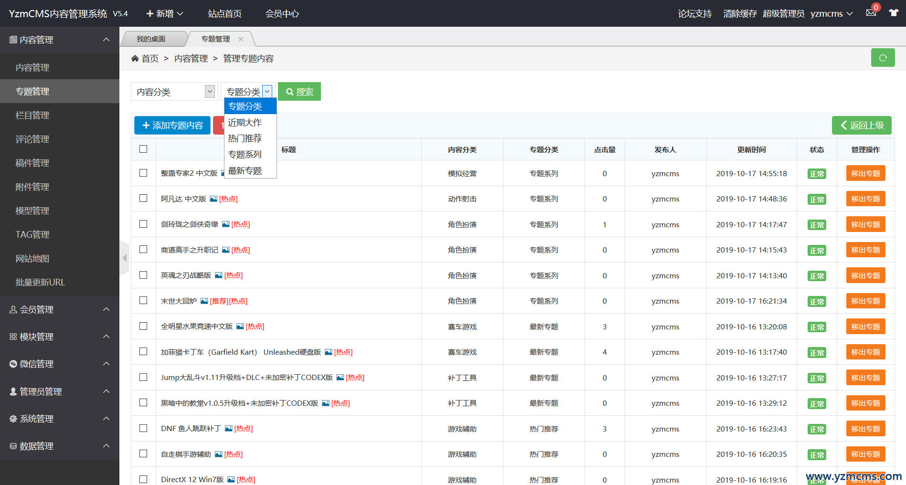
Task: Open the 新增 menu in top bar
Action: coord(164,13)
